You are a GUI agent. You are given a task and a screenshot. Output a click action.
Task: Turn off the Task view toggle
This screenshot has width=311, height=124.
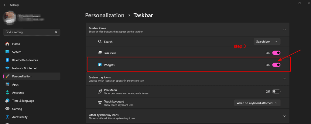[276, 53]
